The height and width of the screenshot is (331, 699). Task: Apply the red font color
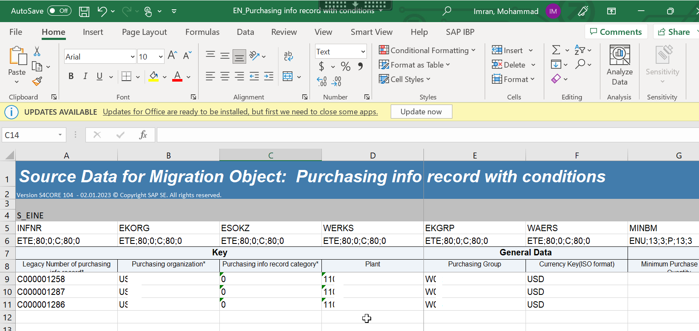point(178,76)
